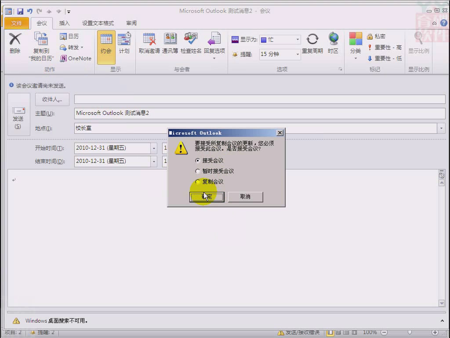Open the Calendar (日历) button

click(69, 37)
